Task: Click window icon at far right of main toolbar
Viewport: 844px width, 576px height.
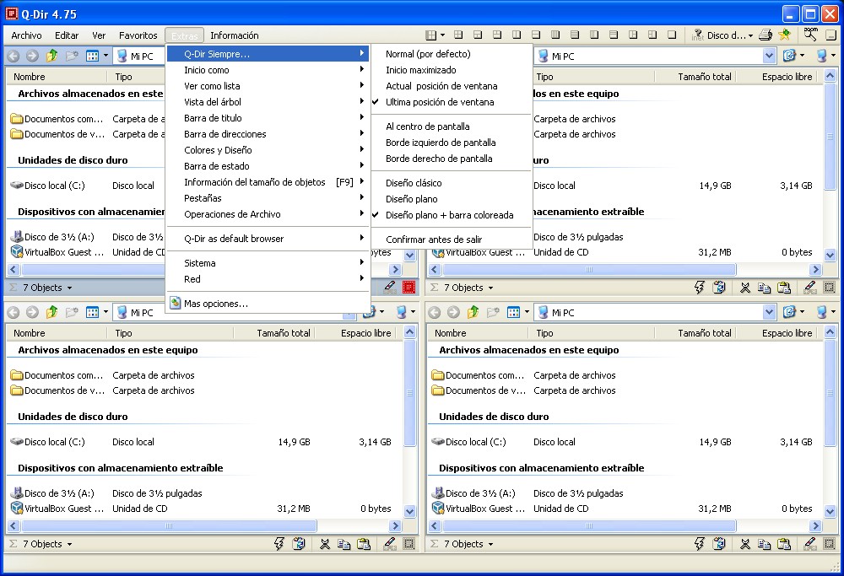Action: [x=831, y=35]
